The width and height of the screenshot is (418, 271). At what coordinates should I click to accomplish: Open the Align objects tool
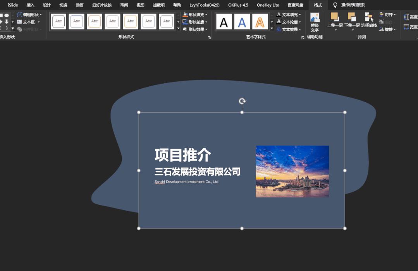click(387, 14)
